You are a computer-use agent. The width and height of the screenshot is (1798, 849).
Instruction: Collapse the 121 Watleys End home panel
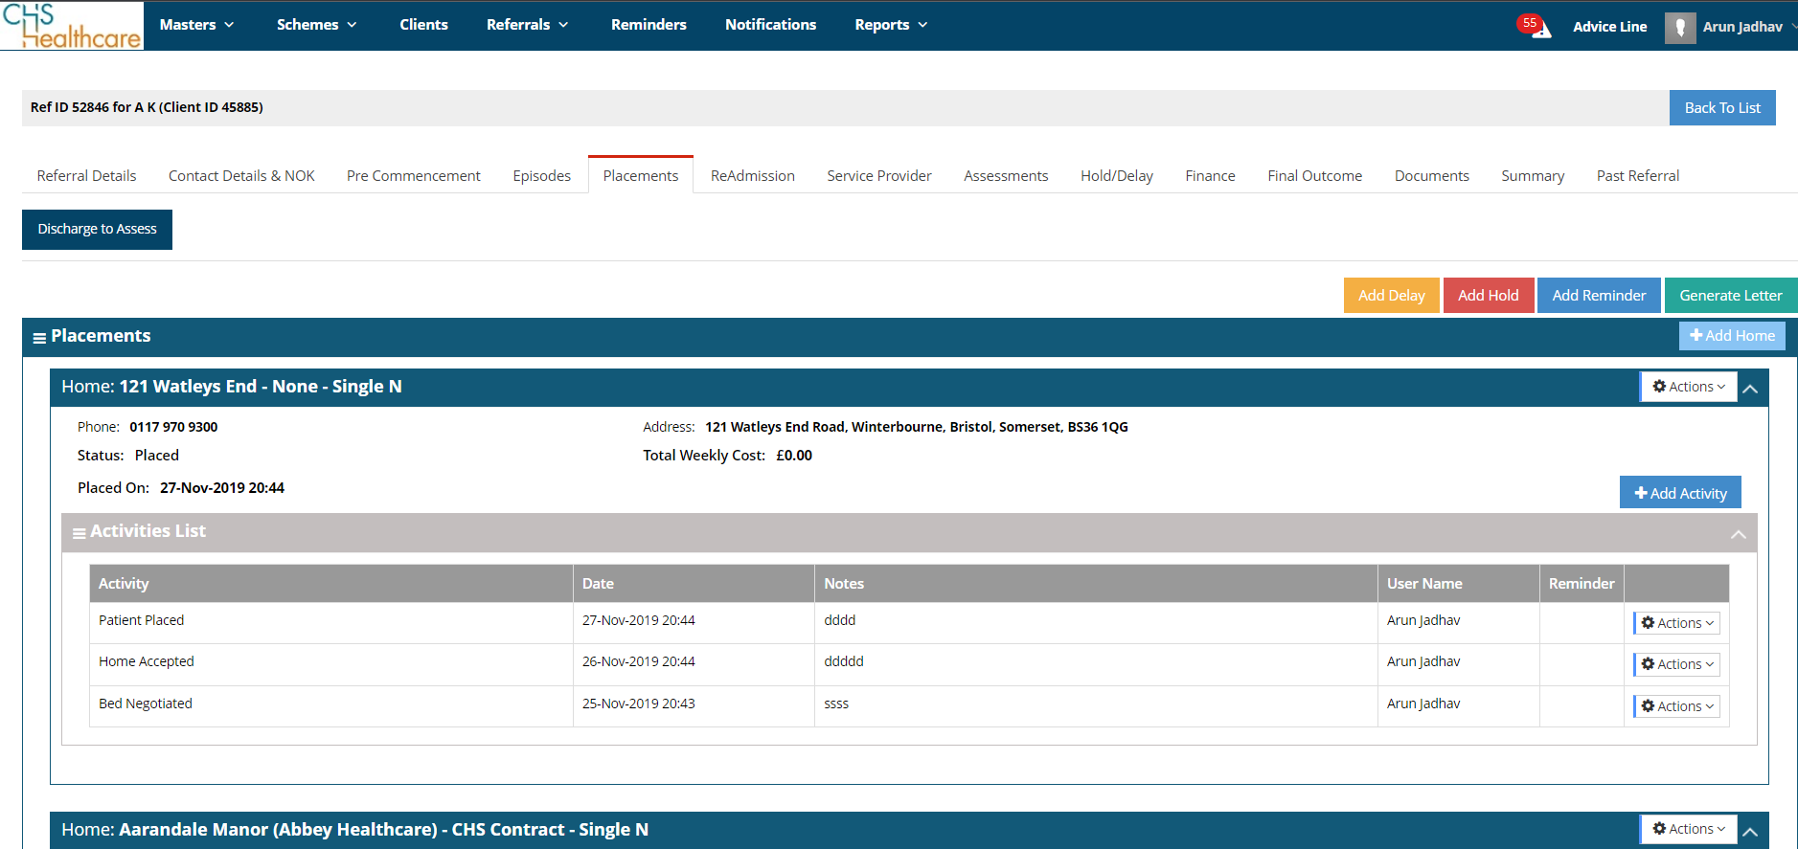pos(1750,389)
